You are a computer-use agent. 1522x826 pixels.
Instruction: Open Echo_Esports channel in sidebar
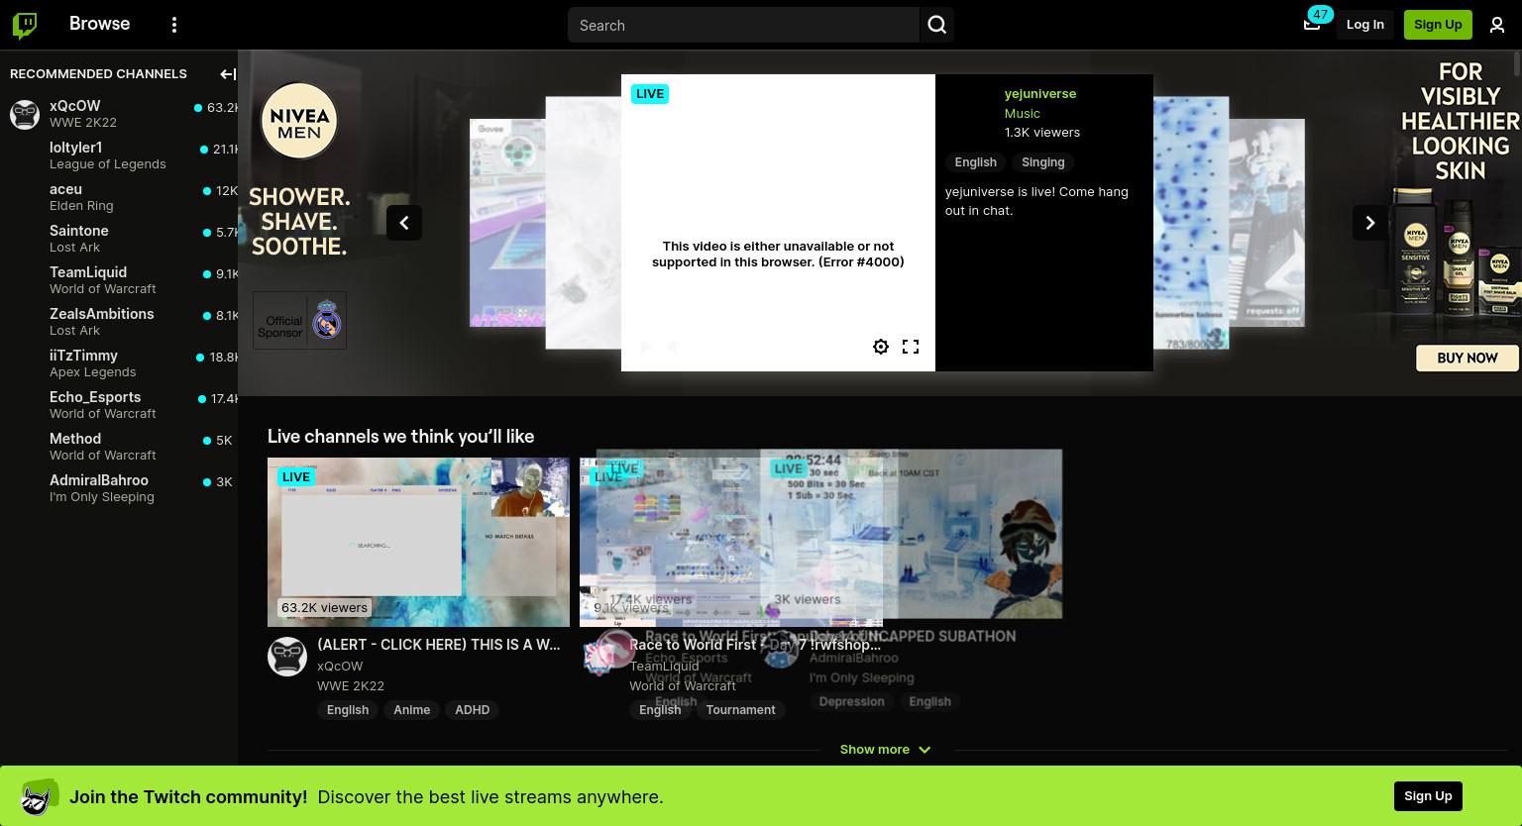tap(119, 405)
